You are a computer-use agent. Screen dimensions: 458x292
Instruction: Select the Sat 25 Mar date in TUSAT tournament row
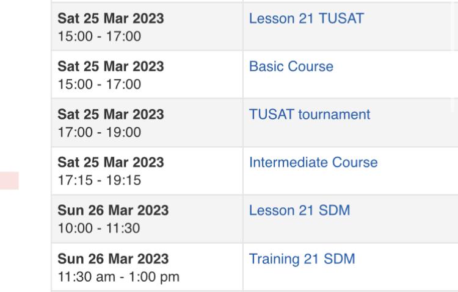111,115
